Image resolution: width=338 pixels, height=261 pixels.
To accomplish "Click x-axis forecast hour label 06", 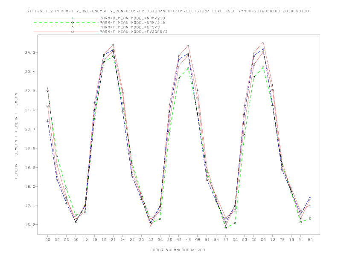I will 67,240.
